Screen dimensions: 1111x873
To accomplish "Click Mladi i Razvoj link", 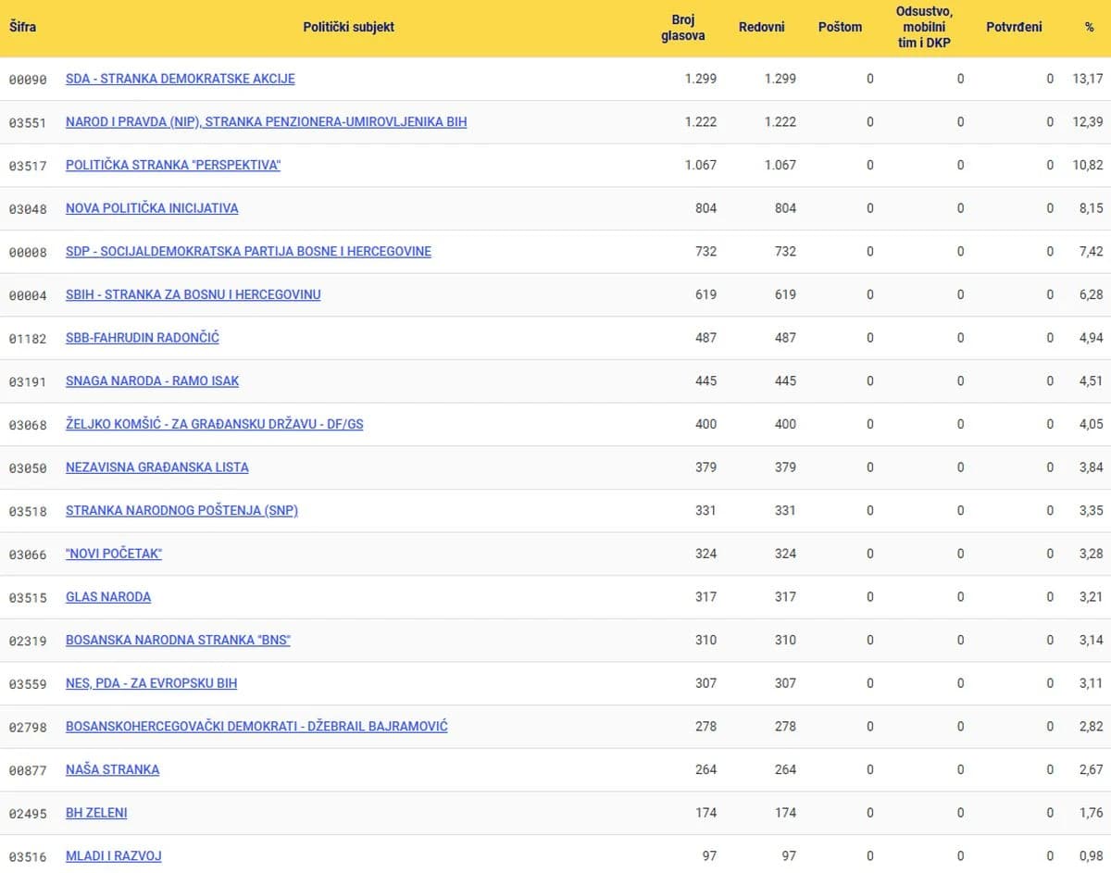I will [114, 856].
